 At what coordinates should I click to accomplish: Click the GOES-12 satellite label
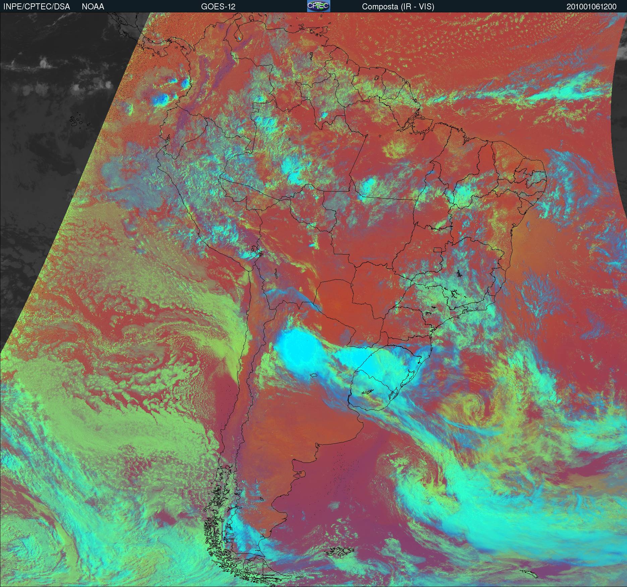tap(218, 7)
